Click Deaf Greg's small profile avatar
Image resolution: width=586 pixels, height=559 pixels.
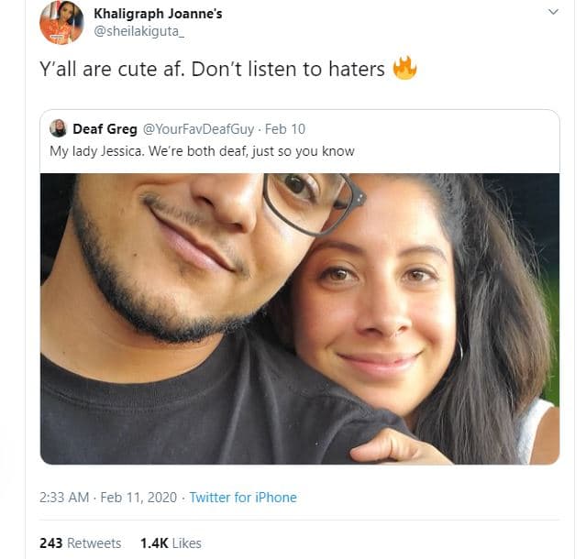coord(58,128)
